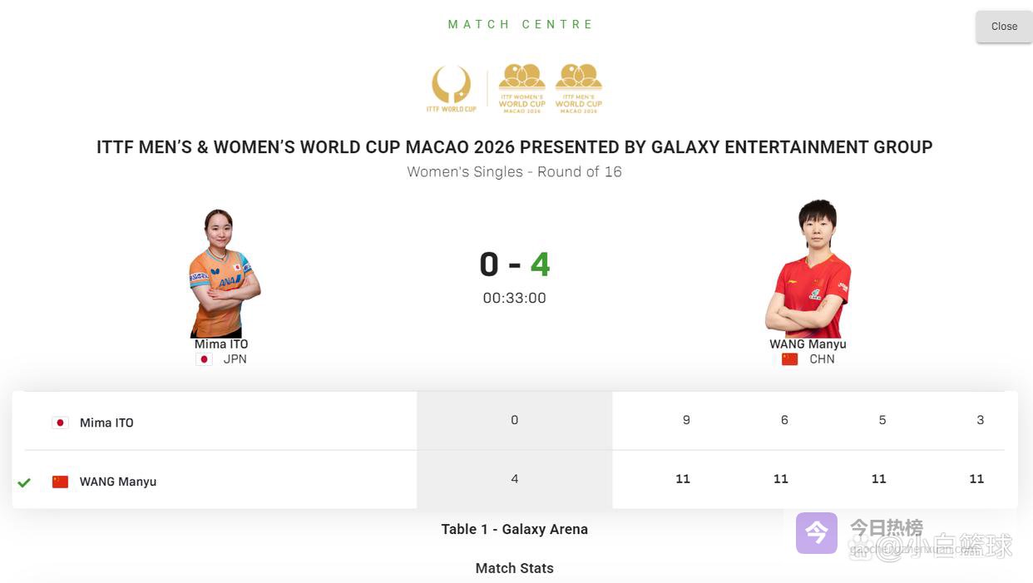Open Mima ITO's player photo
This screenshot has width=1033, height=583.
click(x=222, y=273)
